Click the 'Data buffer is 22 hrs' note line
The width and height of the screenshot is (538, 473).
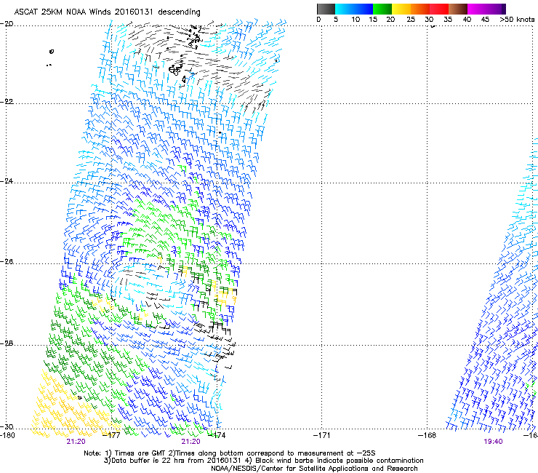[x=263, y=461]
